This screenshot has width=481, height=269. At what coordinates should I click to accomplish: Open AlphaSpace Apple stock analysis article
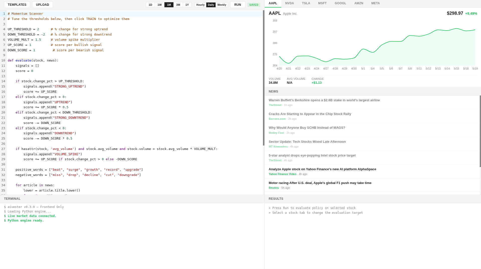pyautogui.click(x=372, y=171)
